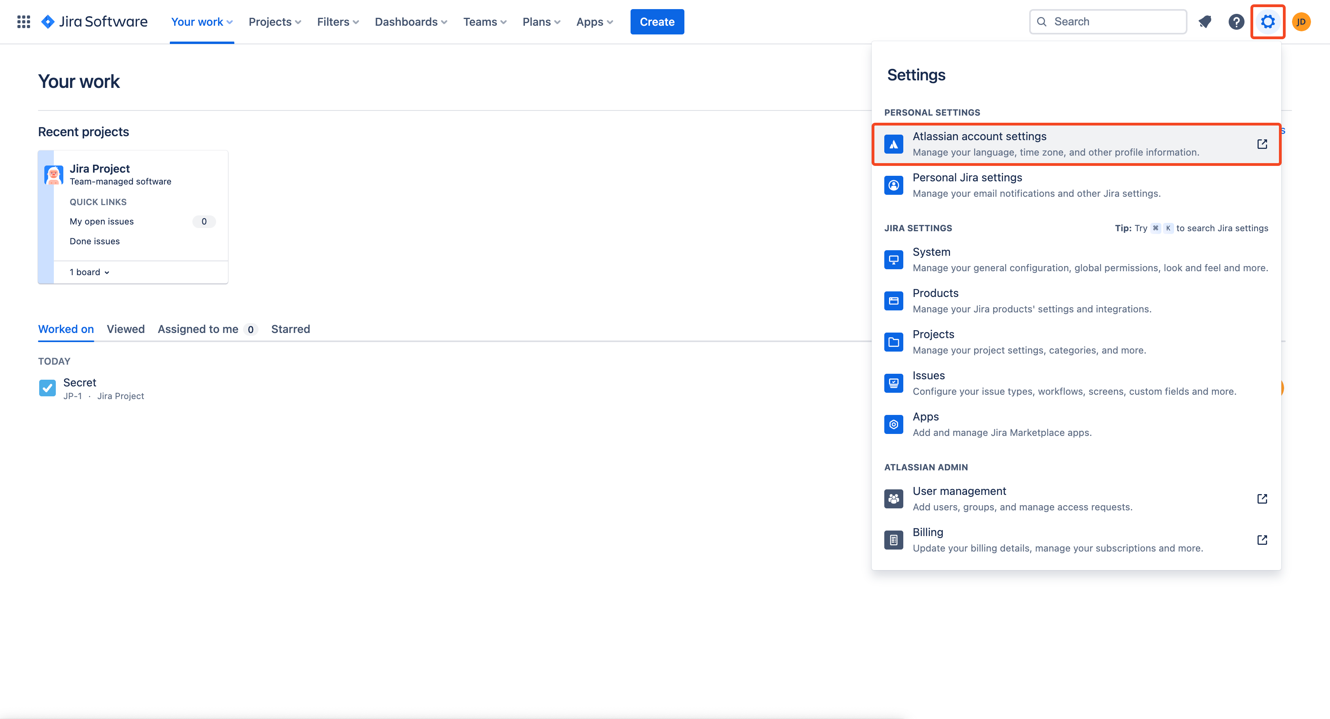Switch to the Starred tab
The width and height of the screenshot is (1330, 719).
(291, 329)
